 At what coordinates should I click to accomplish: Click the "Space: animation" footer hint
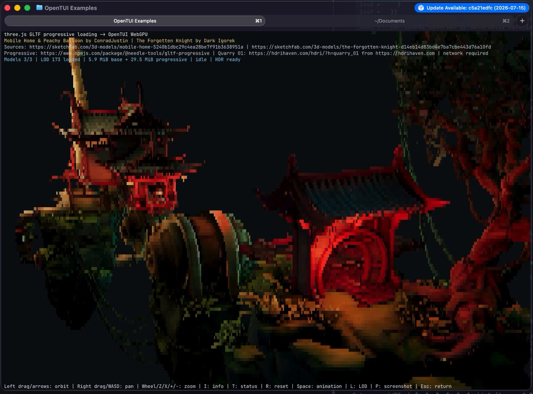(319, 386)
